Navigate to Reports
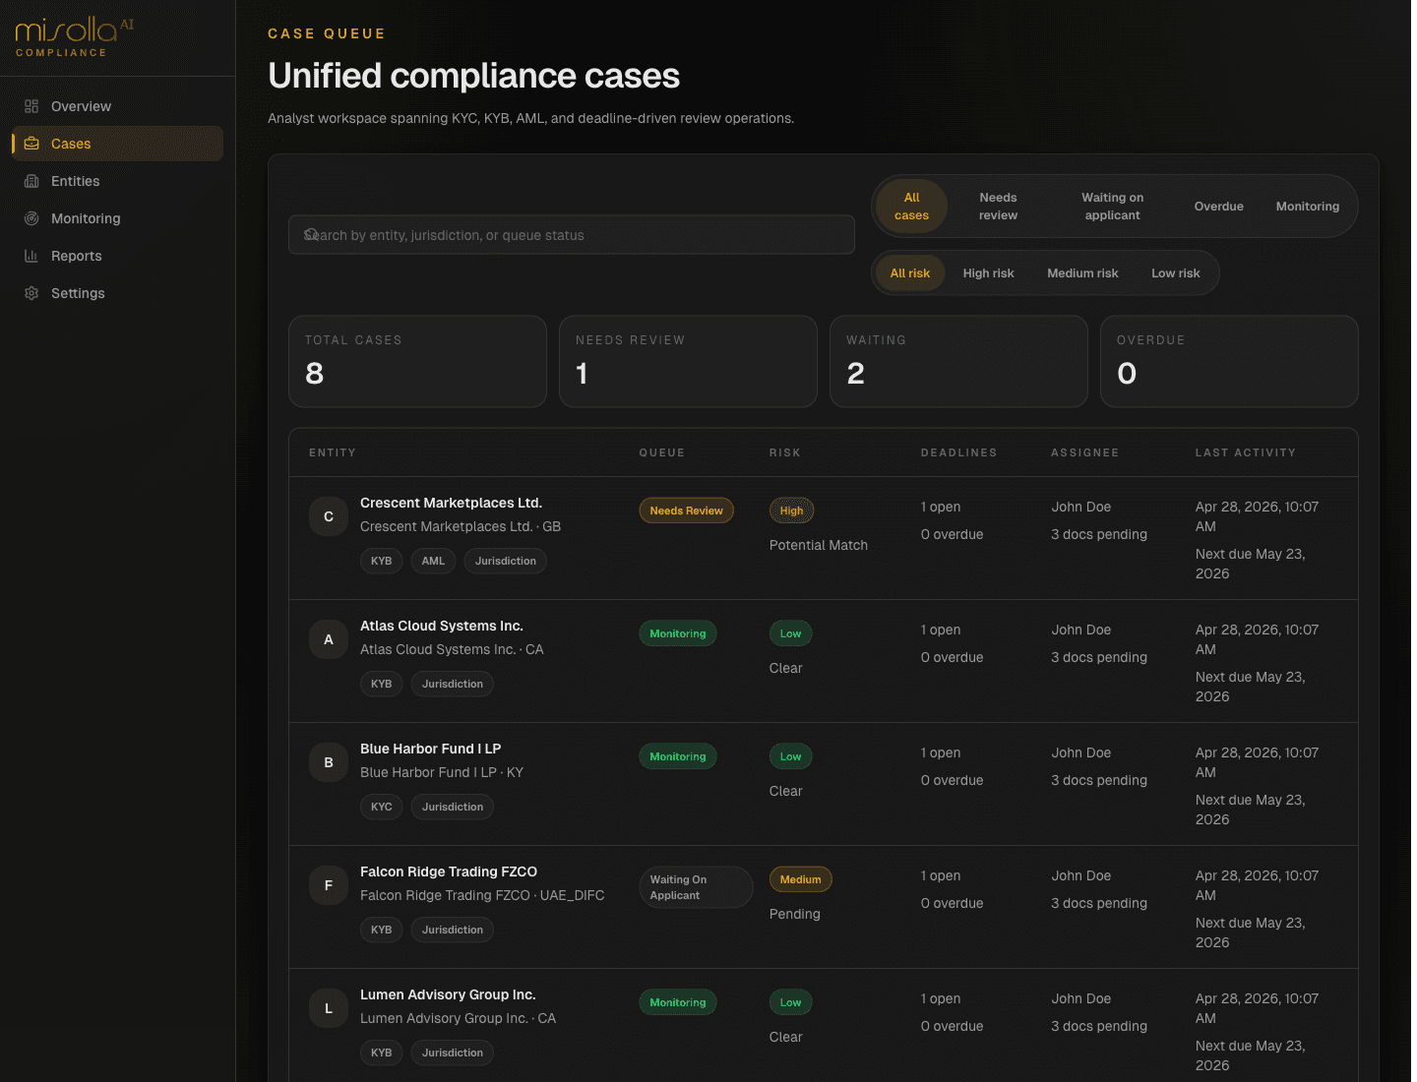 (117, 256)
